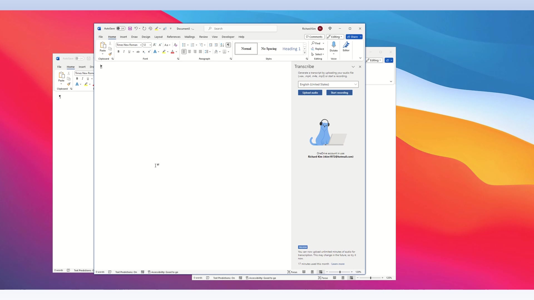Click the yellow text highlight color button

tap(164, 52)
